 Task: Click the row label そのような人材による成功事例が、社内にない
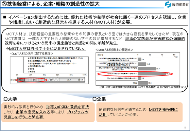122,73
